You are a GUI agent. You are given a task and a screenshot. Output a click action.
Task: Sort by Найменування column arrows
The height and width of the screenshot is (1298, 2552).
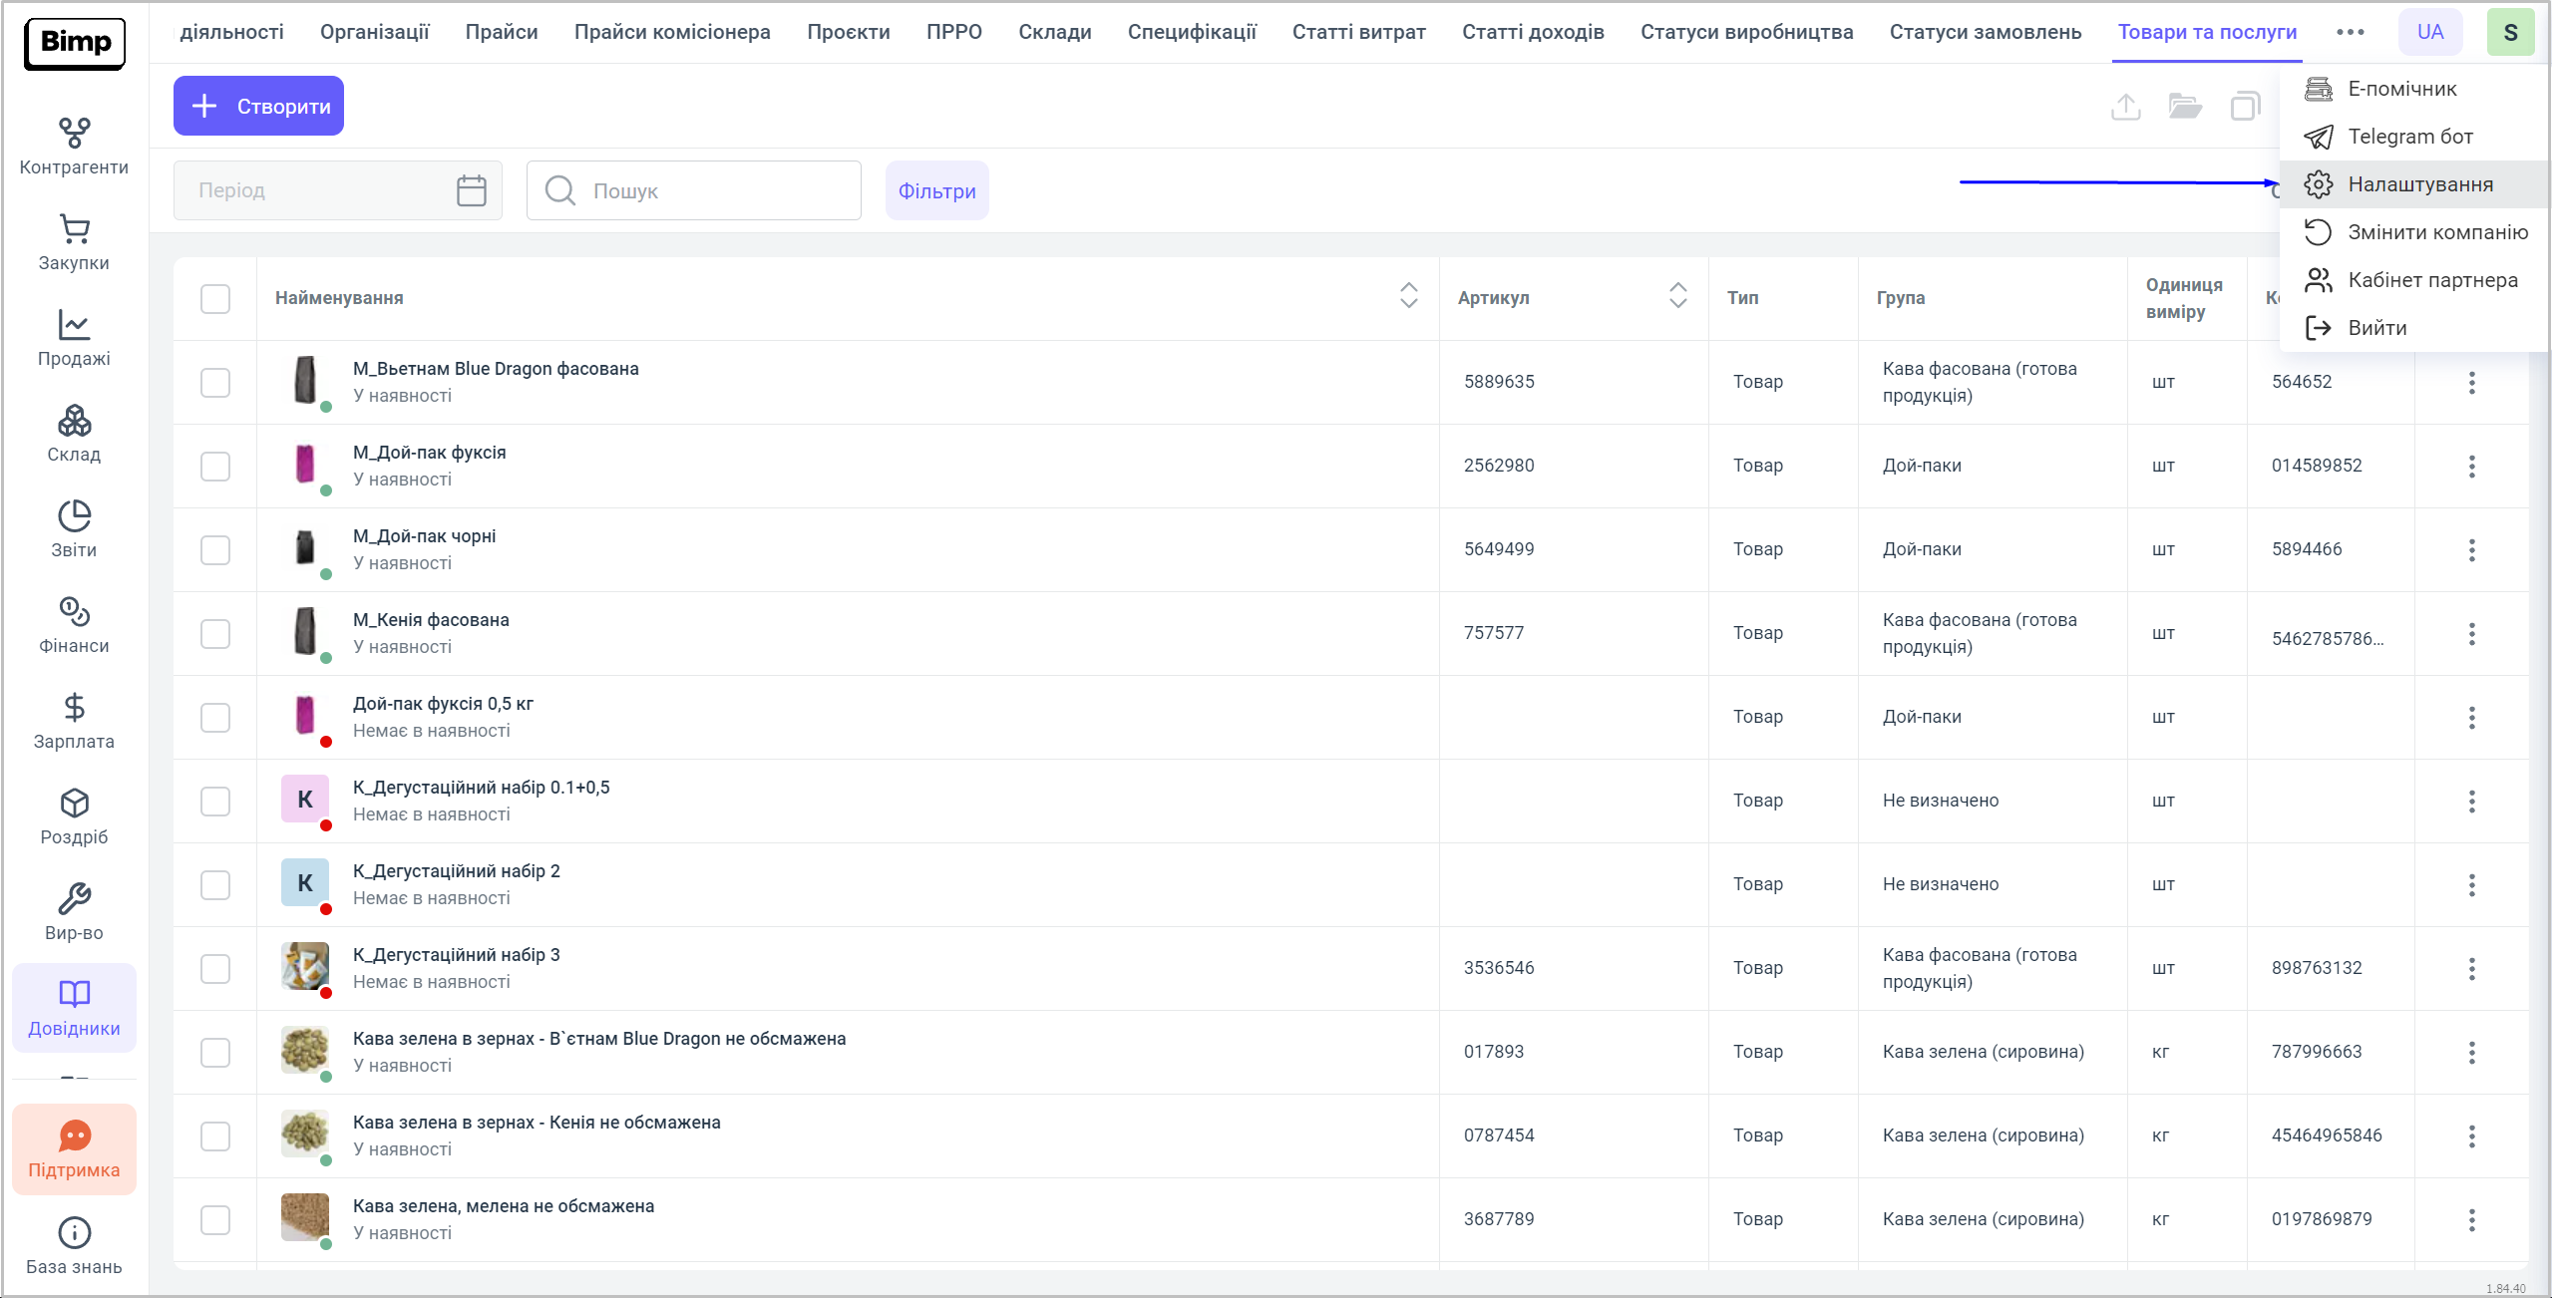coord(1408,295)
